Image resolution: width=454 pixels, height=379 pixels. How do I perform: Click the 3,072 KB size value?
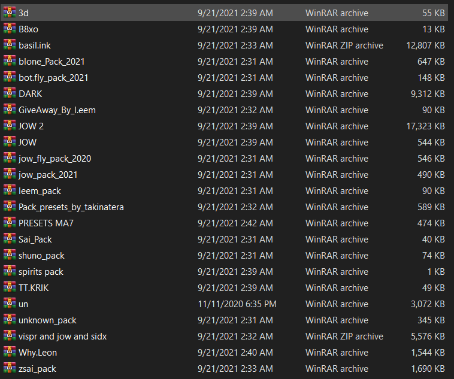coord(428,304)
